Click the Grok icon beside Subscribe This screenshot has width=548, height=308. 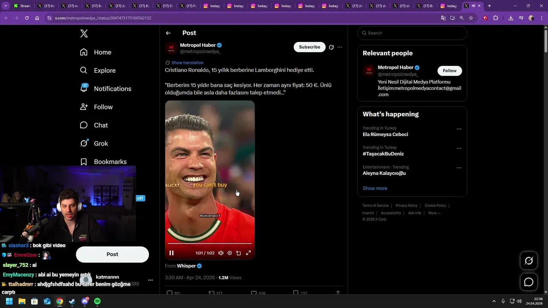(x=331, y=47)
